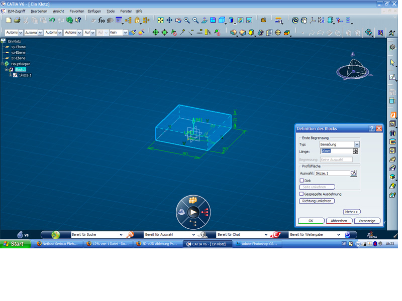Enable the Dick checkbox

pyautogui.click(x=302, y=181)
